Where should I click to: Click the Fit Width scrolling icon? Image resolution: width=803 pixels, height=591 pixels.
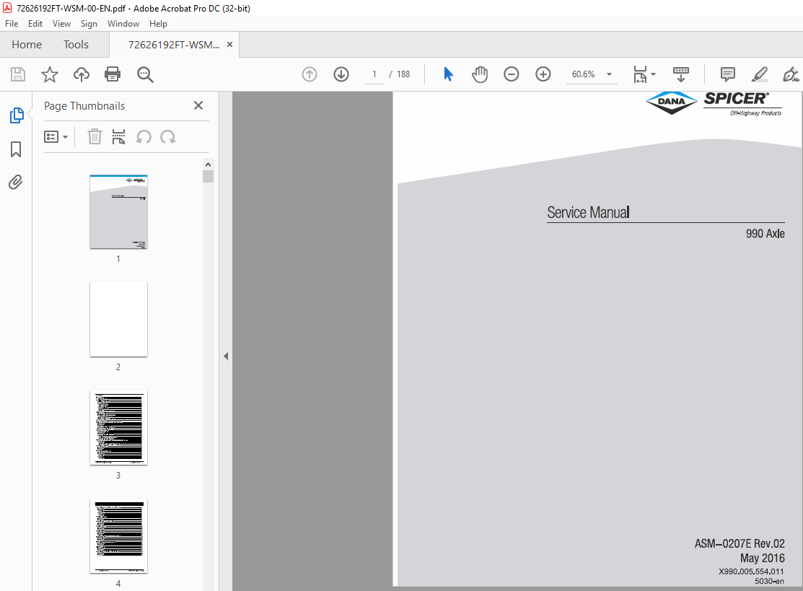point(640,74)
